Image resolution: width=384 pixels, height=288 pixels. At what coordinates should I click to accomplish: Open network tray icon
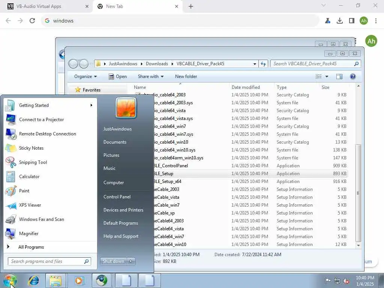pos(337,281)
